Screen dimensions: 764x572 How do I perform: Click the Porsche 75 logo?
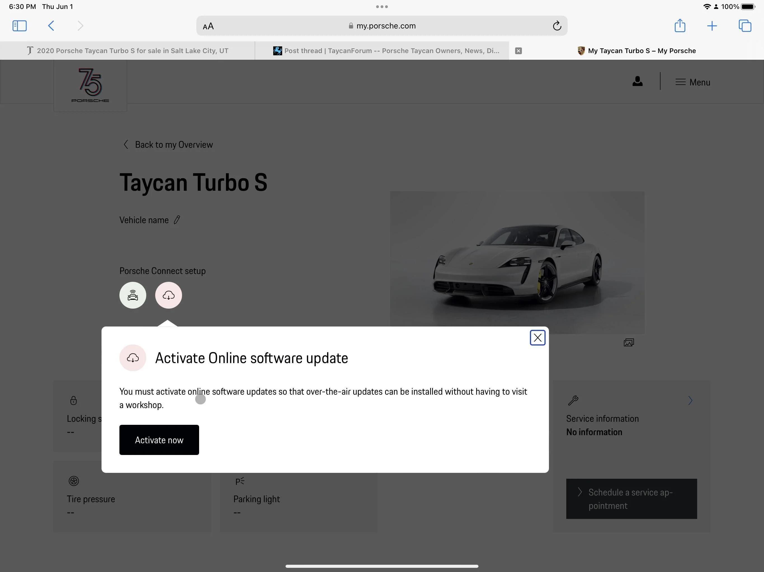pyautogui.click(x=90, y=85)
